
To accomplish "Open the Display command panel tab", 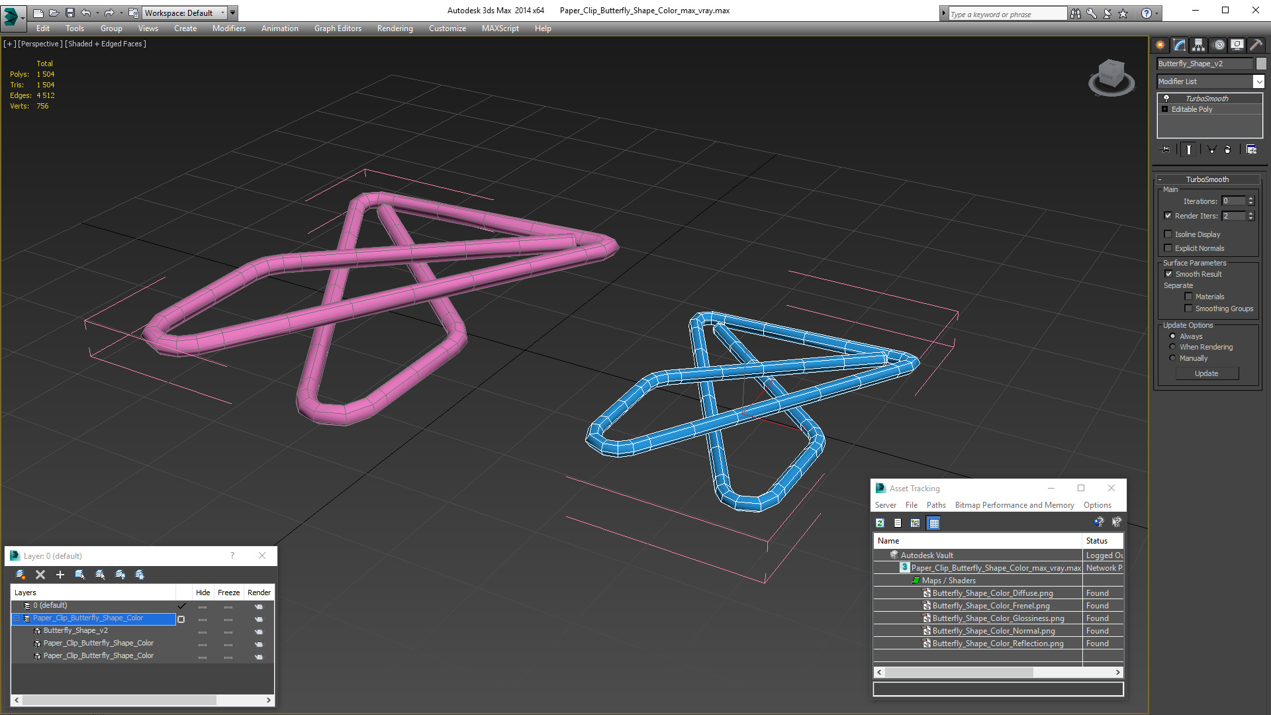I will click(1237, 45).
